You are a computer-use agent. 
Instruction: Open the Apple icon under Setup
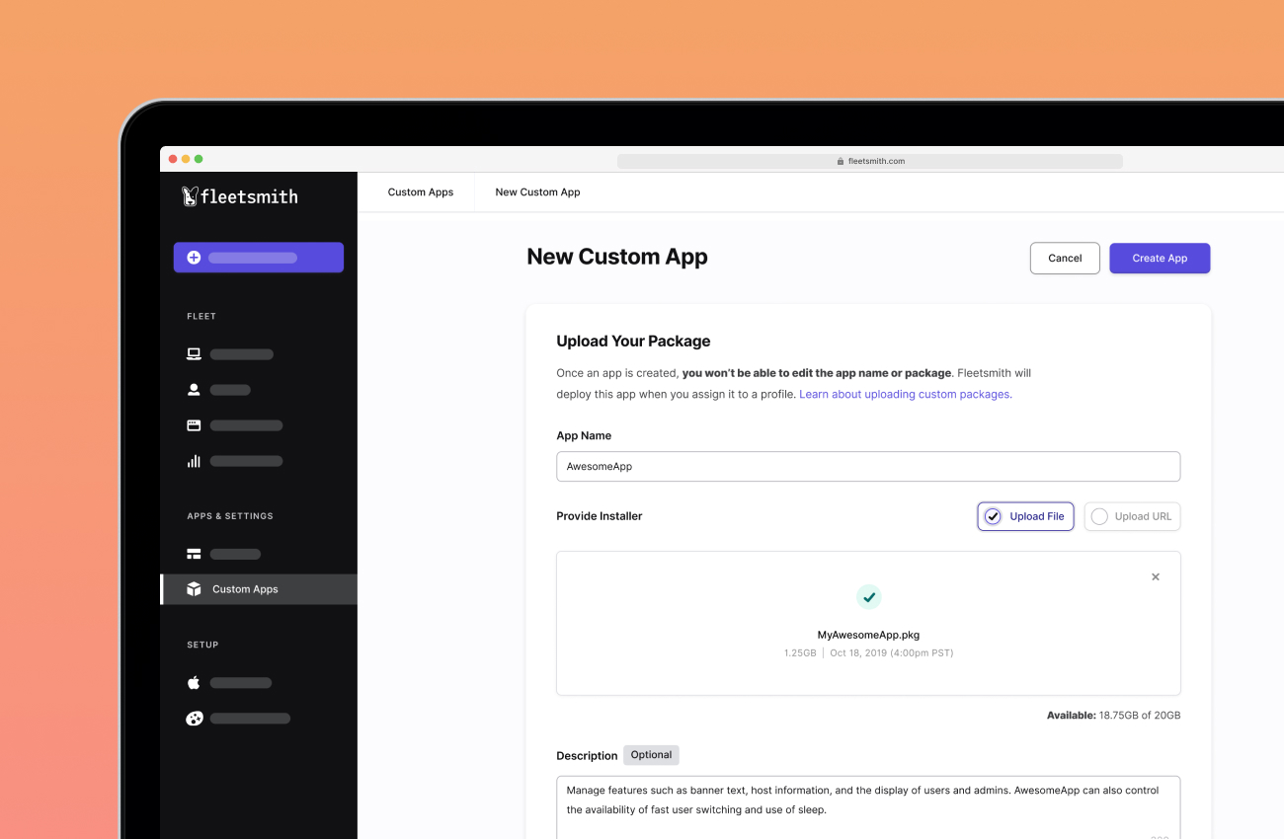(x=194, y=683)
